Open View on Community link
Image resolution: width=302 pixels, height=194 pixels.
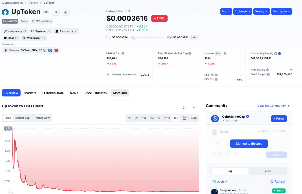pyautogui.click(x=273, y=106)
